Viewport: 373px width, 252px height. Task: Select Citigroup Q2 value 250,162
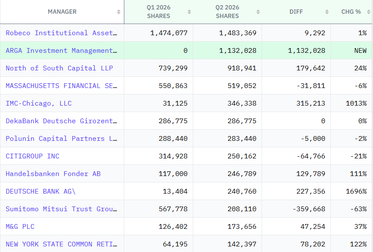[242, 156]
